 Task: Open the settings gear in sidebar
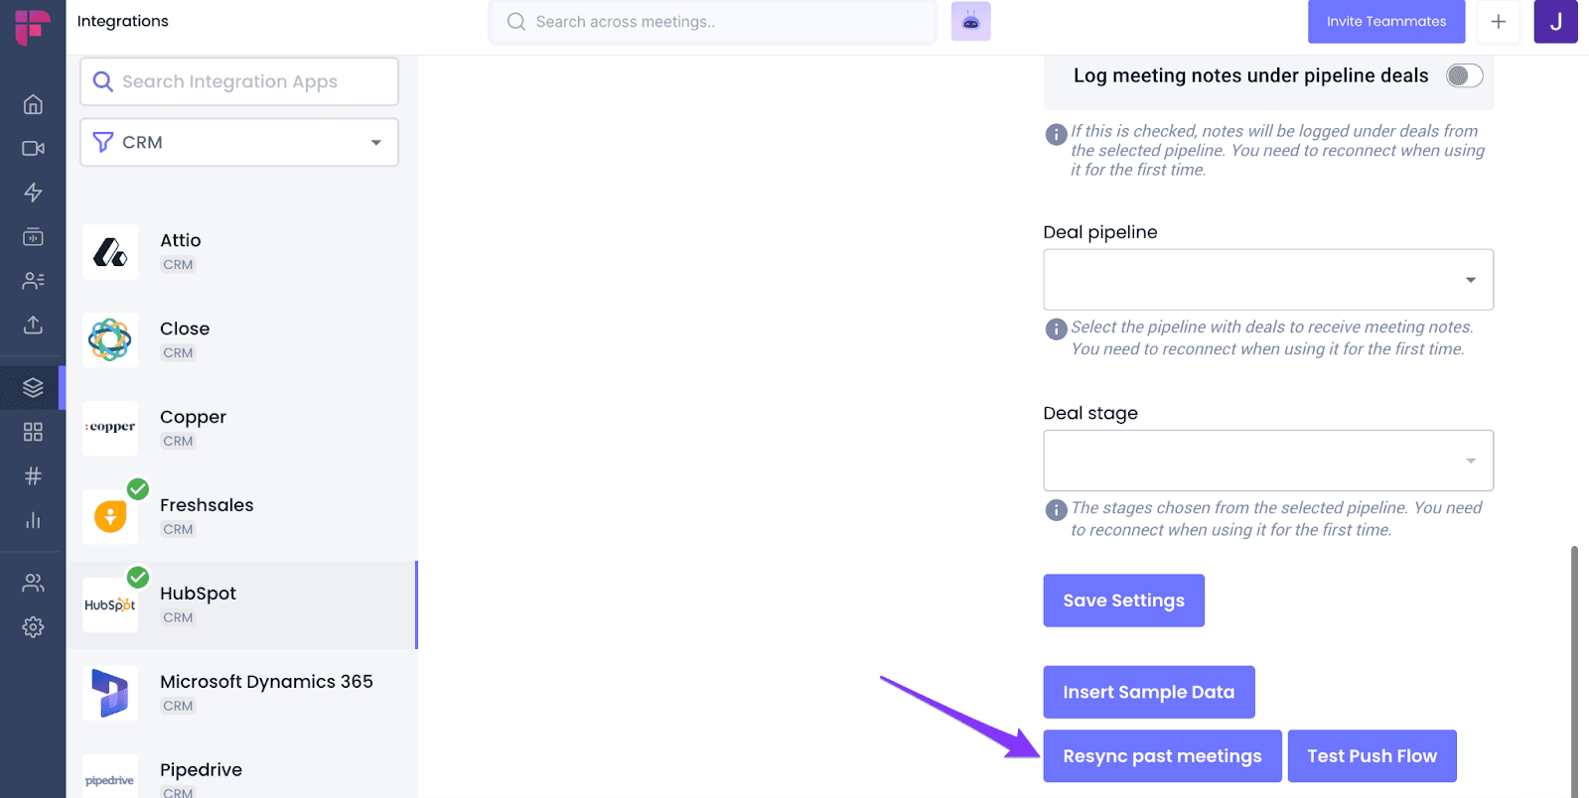33,627
